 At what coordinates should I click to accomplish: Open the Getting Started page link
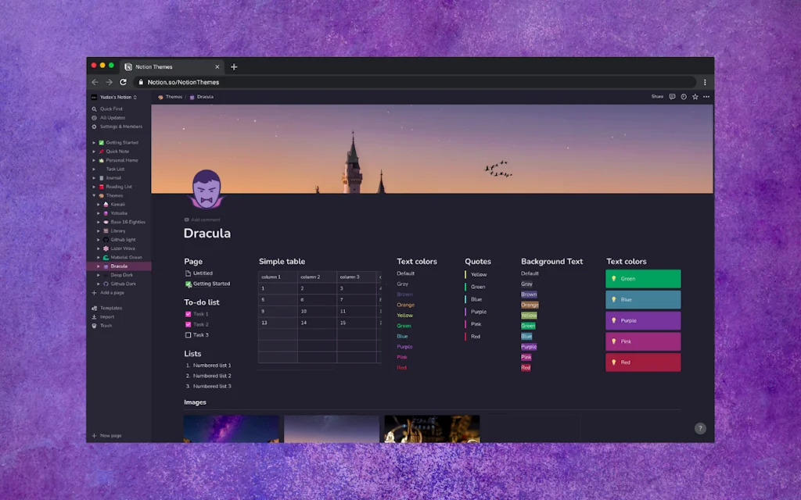[x=211, y=284]
